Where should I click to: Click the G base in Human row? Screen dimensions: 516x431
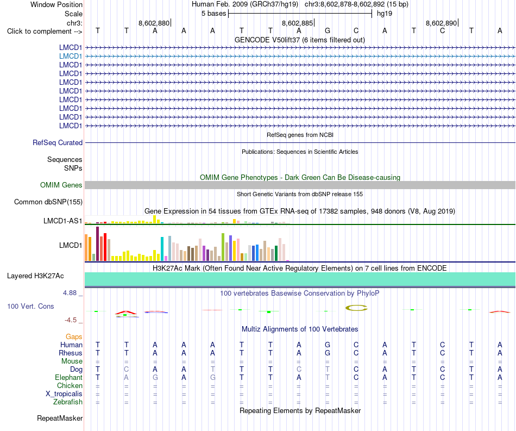pyautogui.click(x=328, y=345)
